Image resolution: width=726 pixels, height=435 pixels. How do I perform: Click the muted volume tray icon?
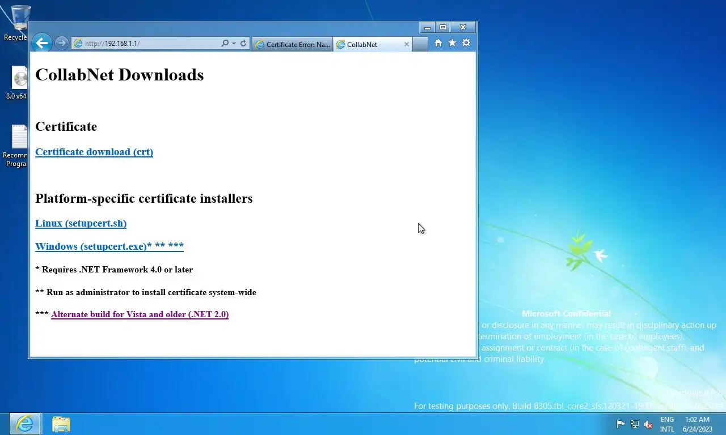pyautogui.click(x=648, y=424)
